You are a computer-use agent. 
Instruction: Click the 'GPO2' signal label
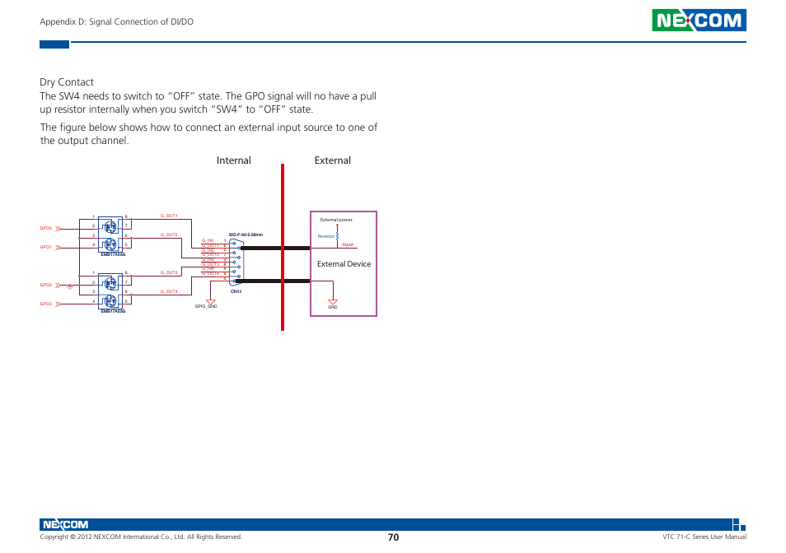pos(45,285)
